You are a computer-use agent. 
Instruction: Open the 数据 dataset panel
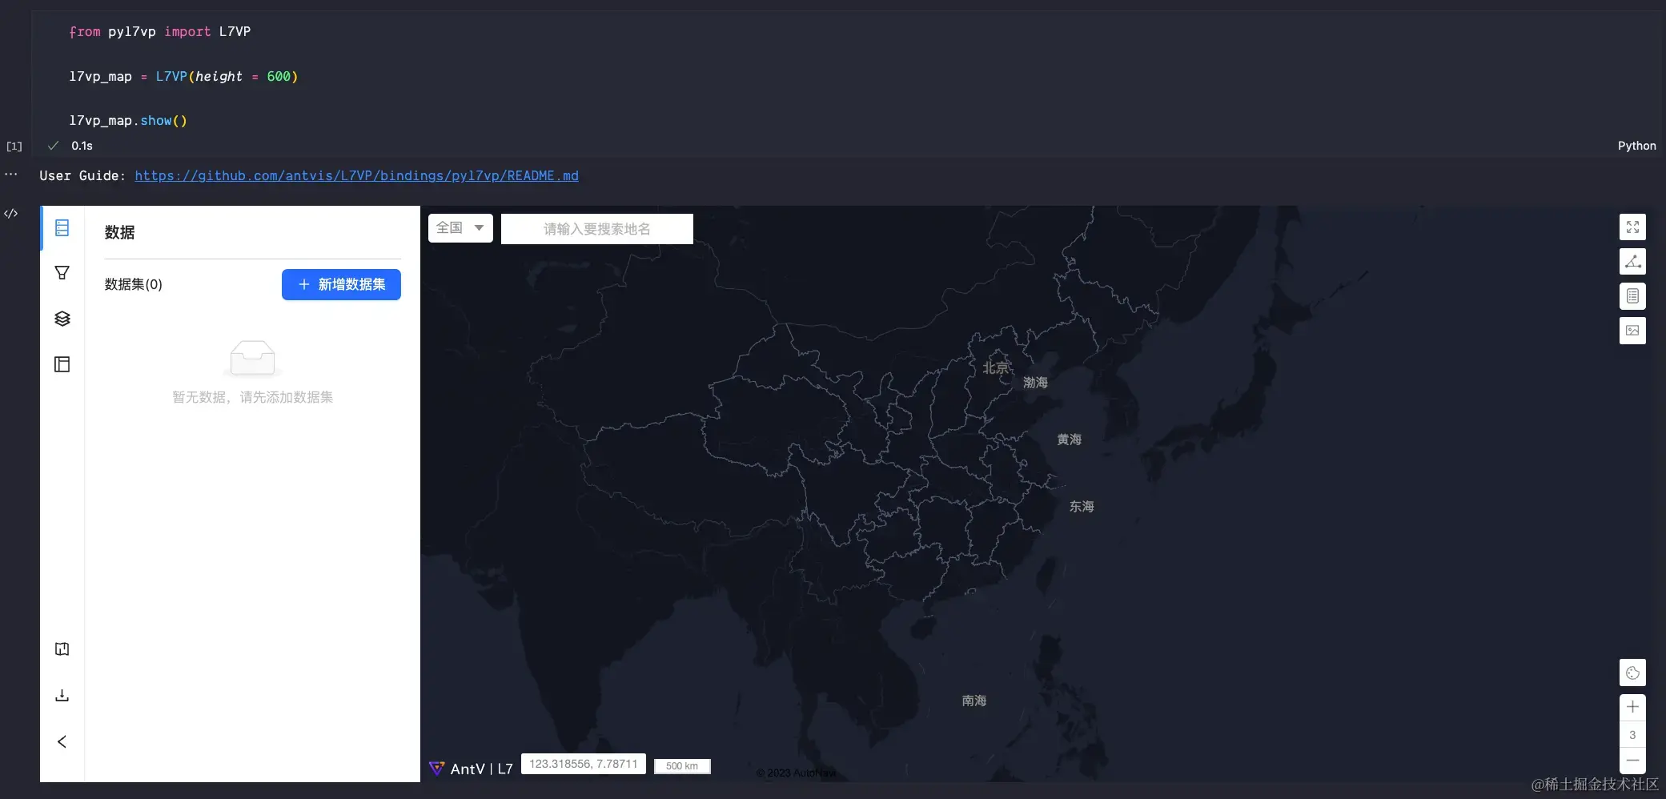[62, 227]
